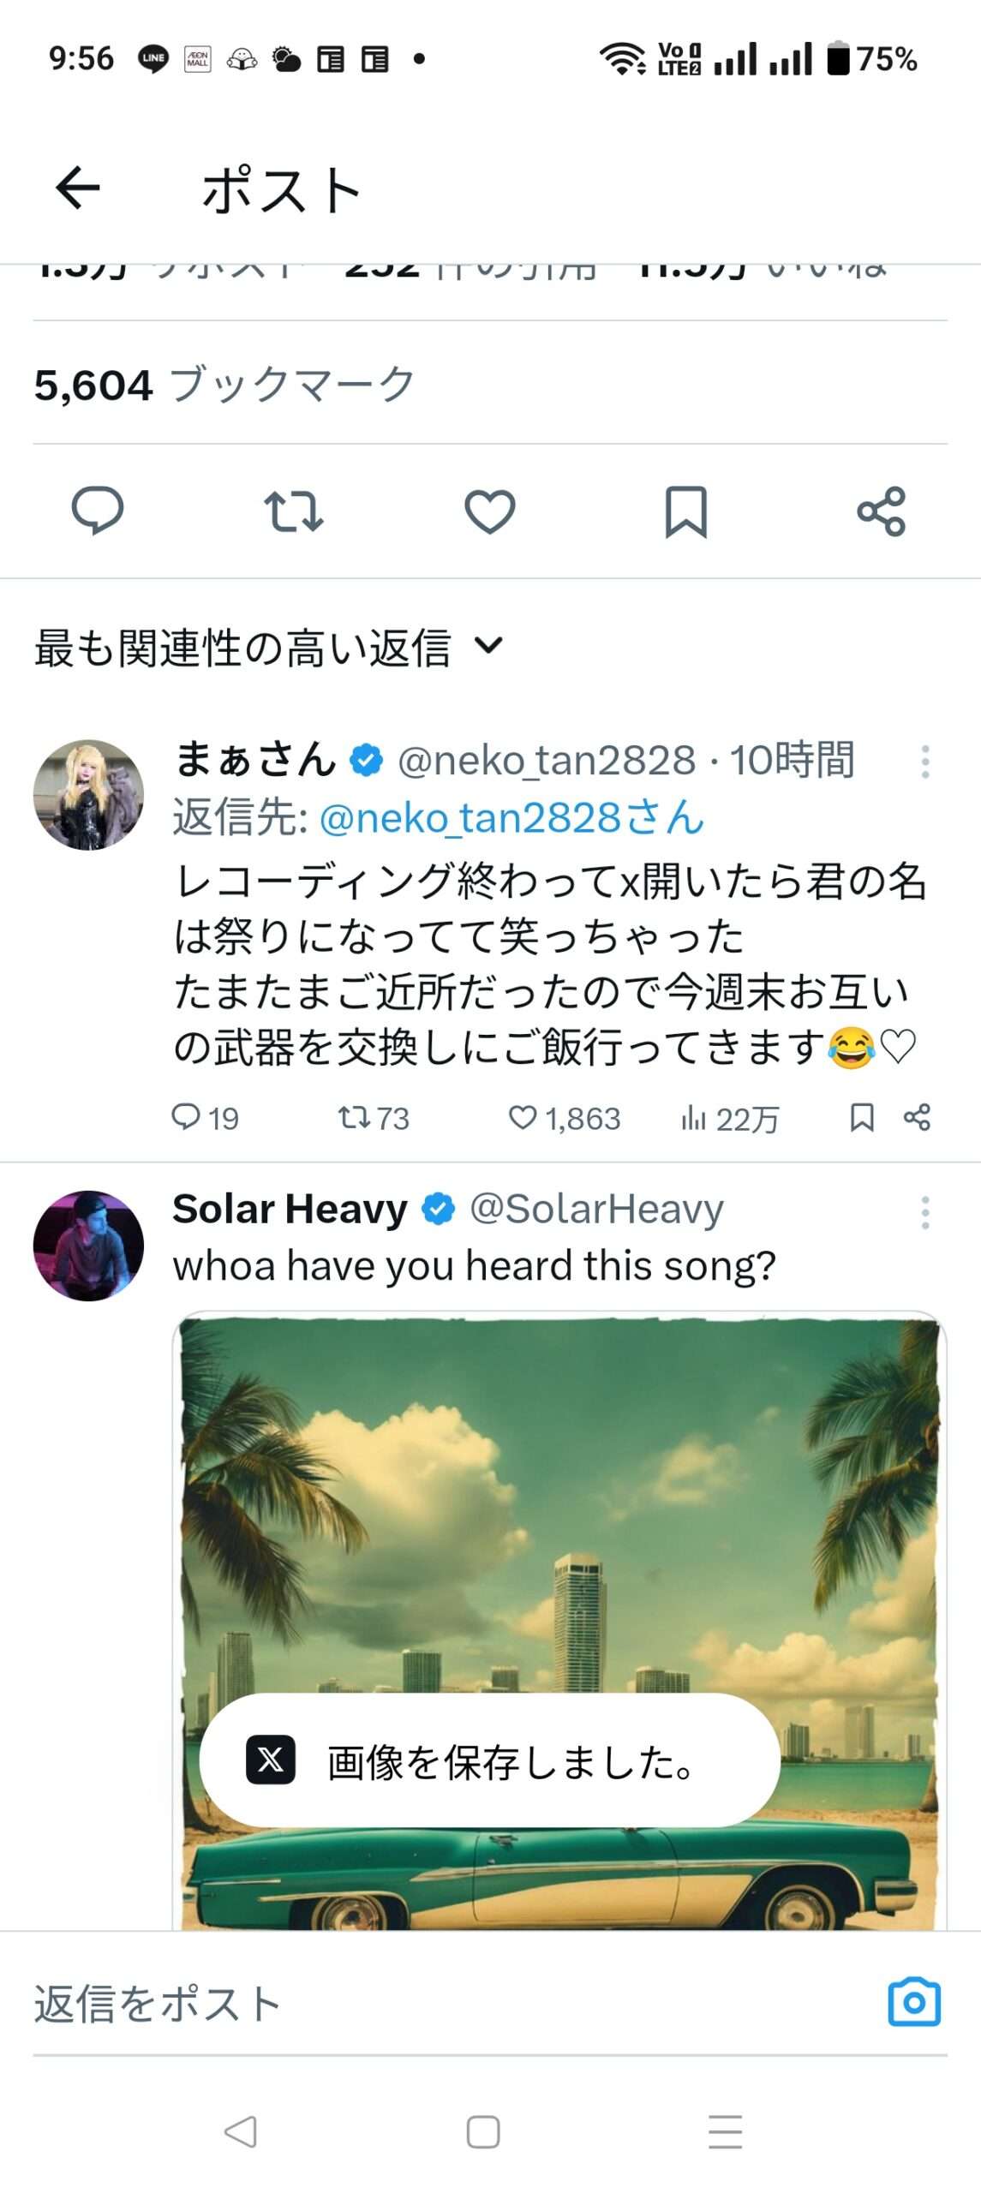Tap the back arrow in header
The width and height of the screenshot is (981, 2193).
(x=78, y=188)
